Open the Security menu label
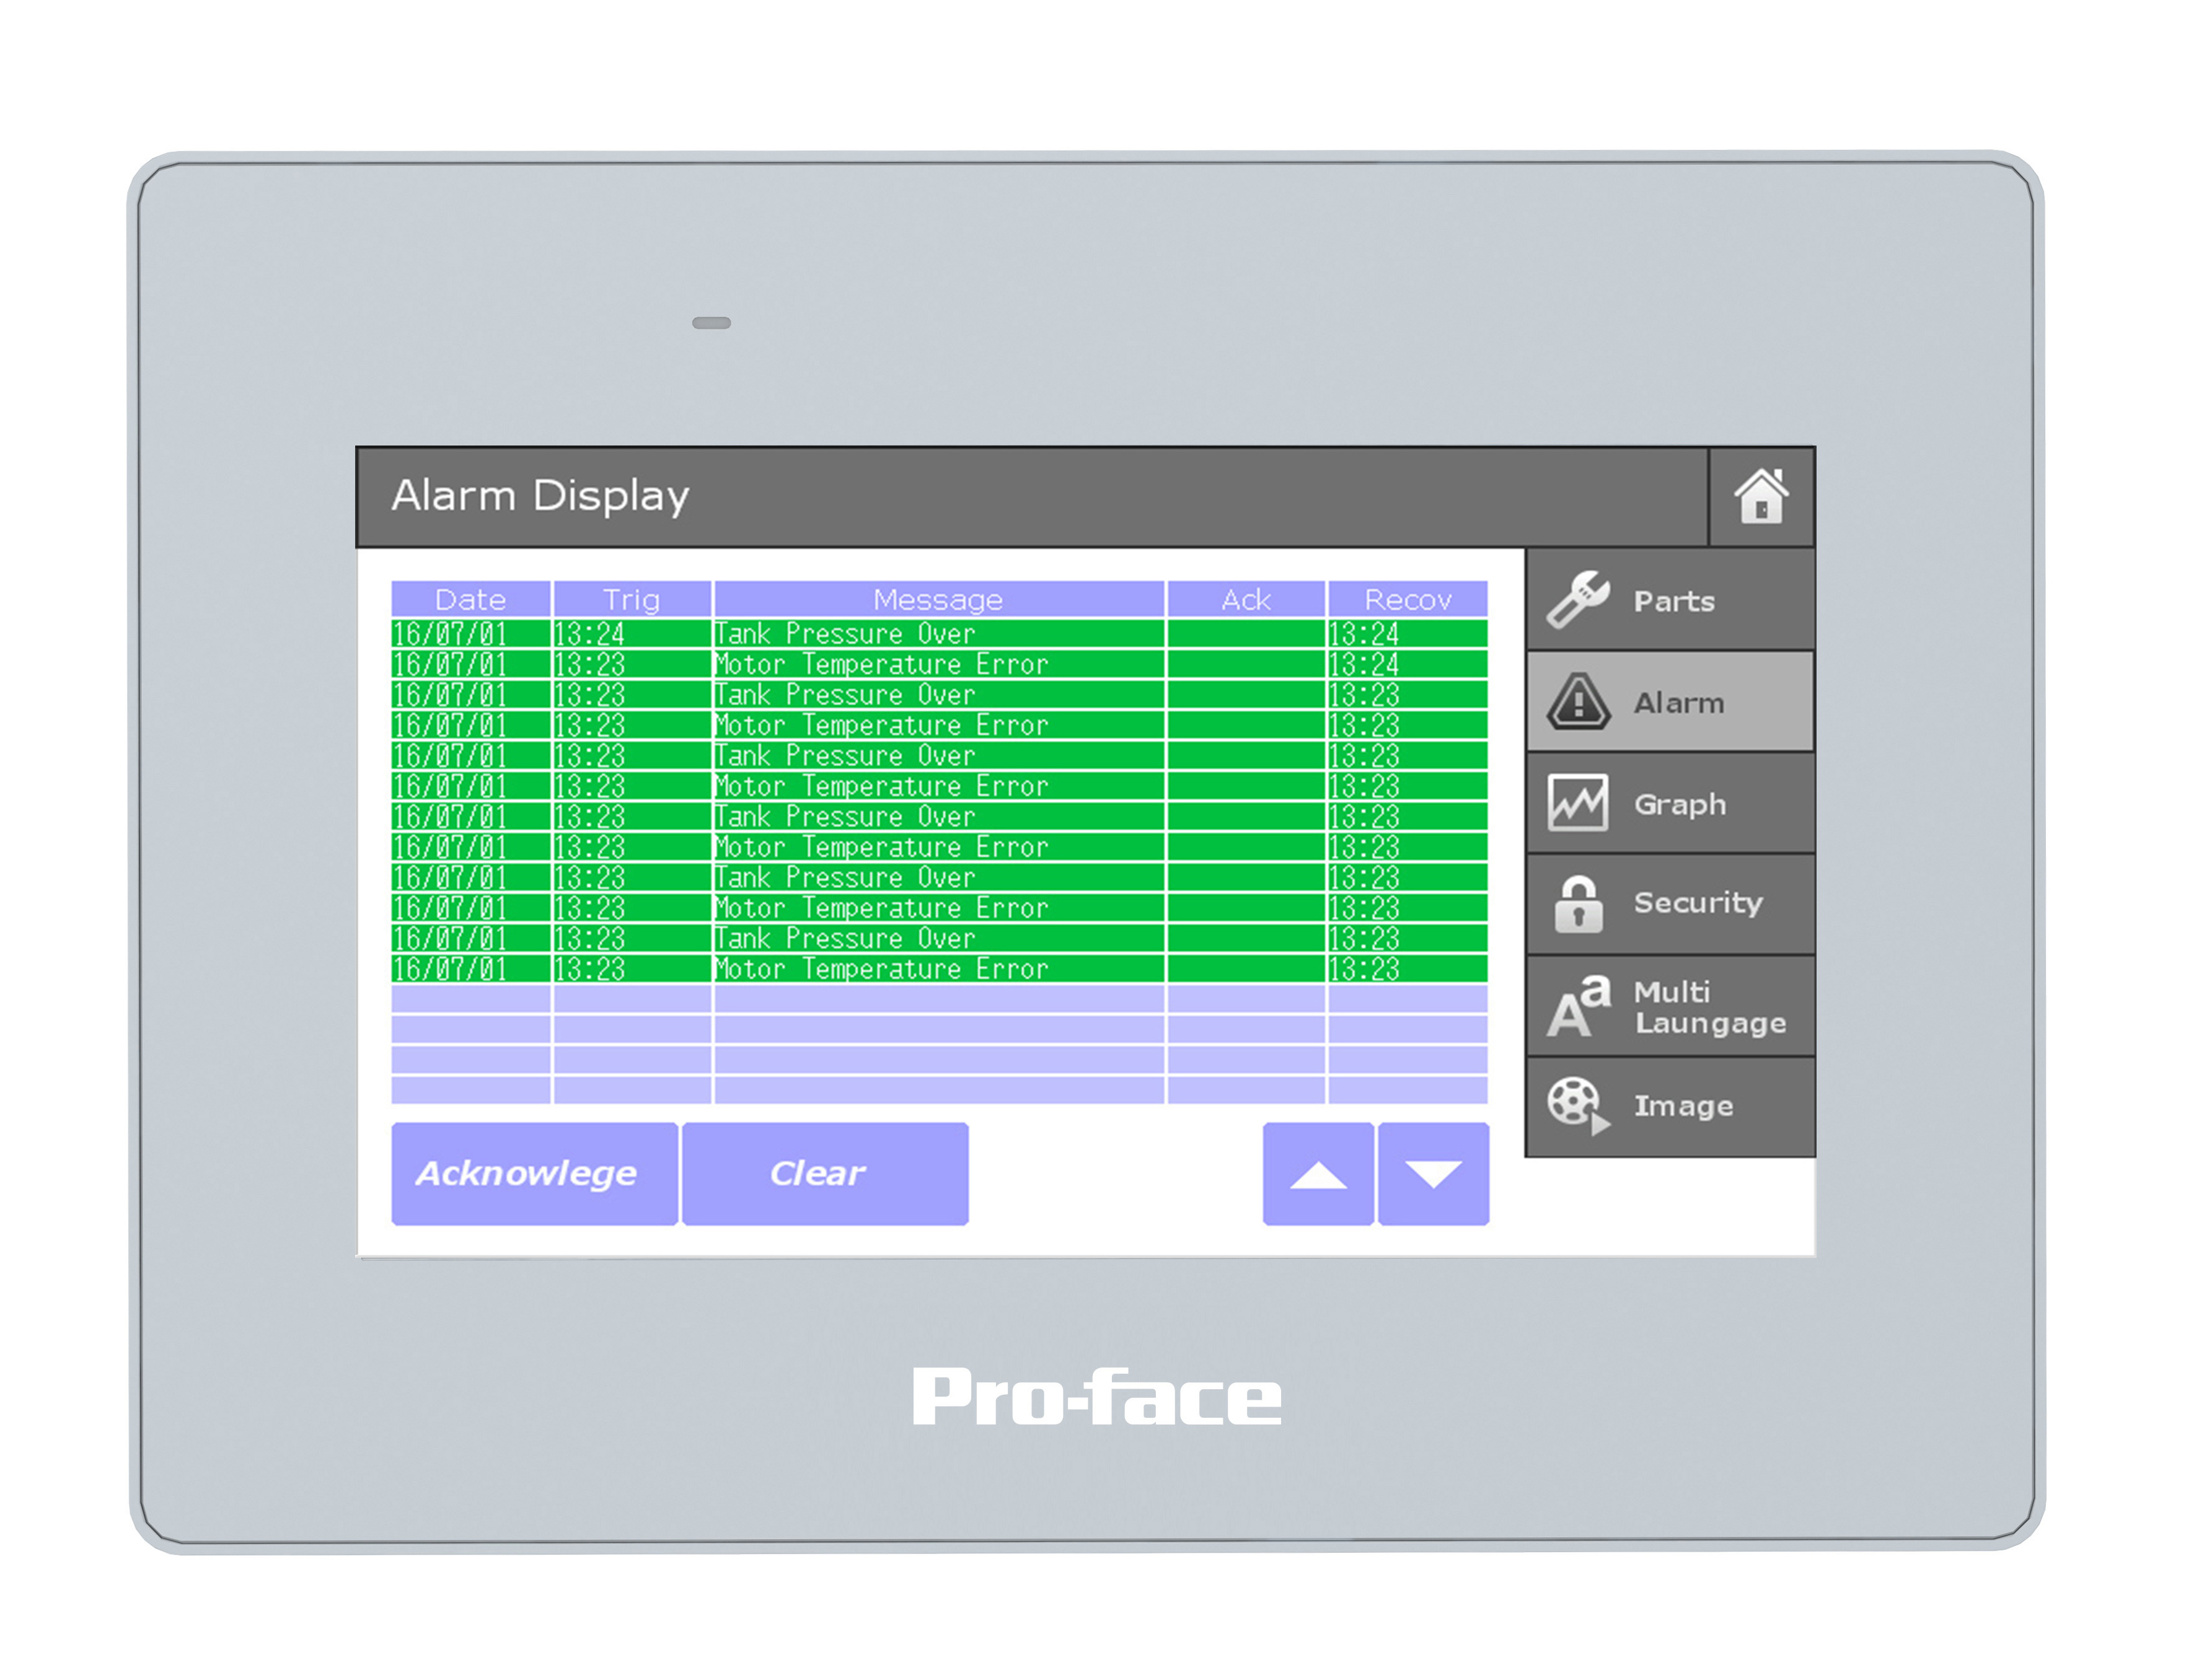 (x=1698, y=903)
